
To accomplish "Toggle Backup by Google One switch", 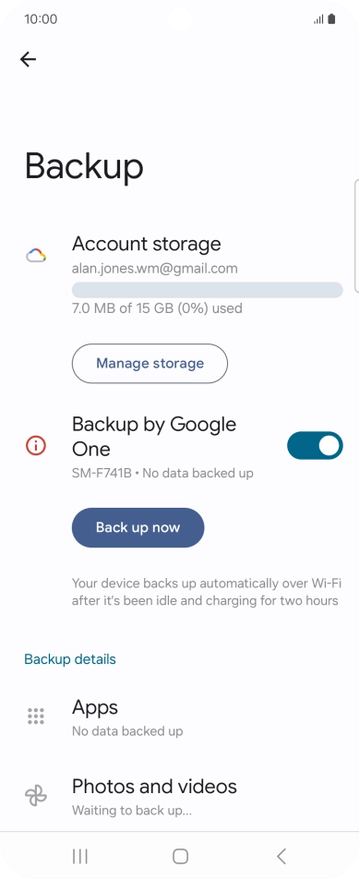I will pyautogui.click(x=315, y=446).
